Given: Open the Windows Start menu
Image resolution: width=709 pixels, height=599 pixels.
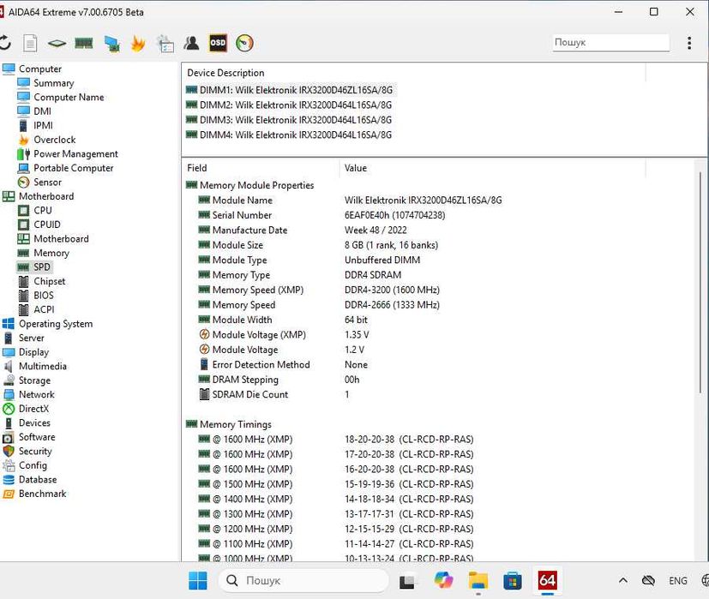Looking at the screenshot, I should [x=197, y=580].
